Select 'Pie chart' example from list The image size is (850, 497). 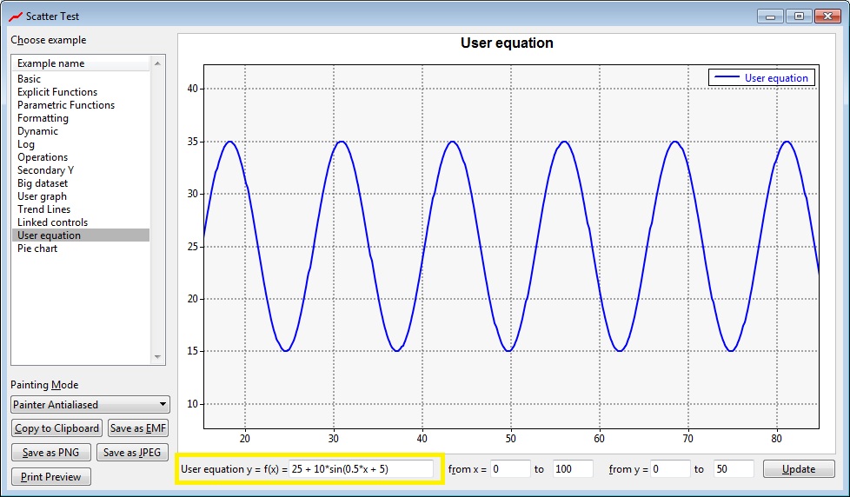(37, 248)
